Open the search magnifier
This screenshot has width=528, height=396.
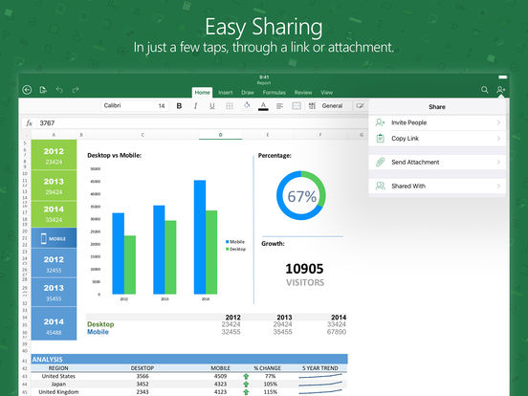pos(484,90)
